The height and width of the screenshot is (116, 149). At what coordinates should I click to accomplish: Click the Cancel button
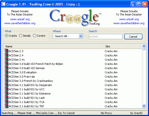133,37
